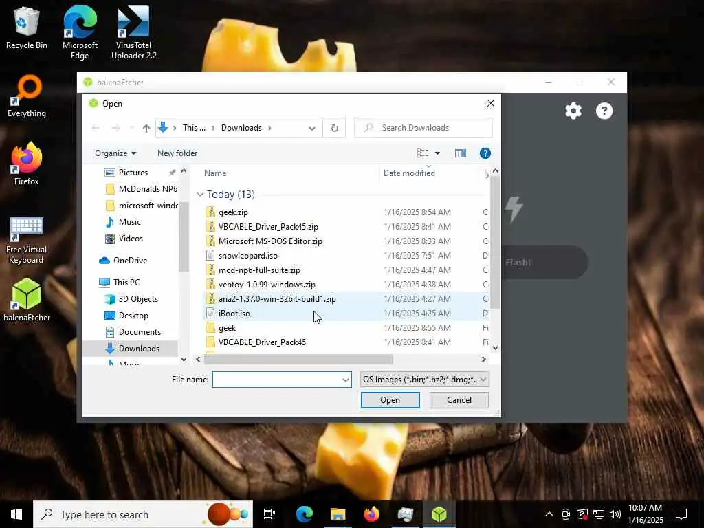Navigate forward with the forward arrow
Viewport: 704px width, 528px height.
[115, 129]
